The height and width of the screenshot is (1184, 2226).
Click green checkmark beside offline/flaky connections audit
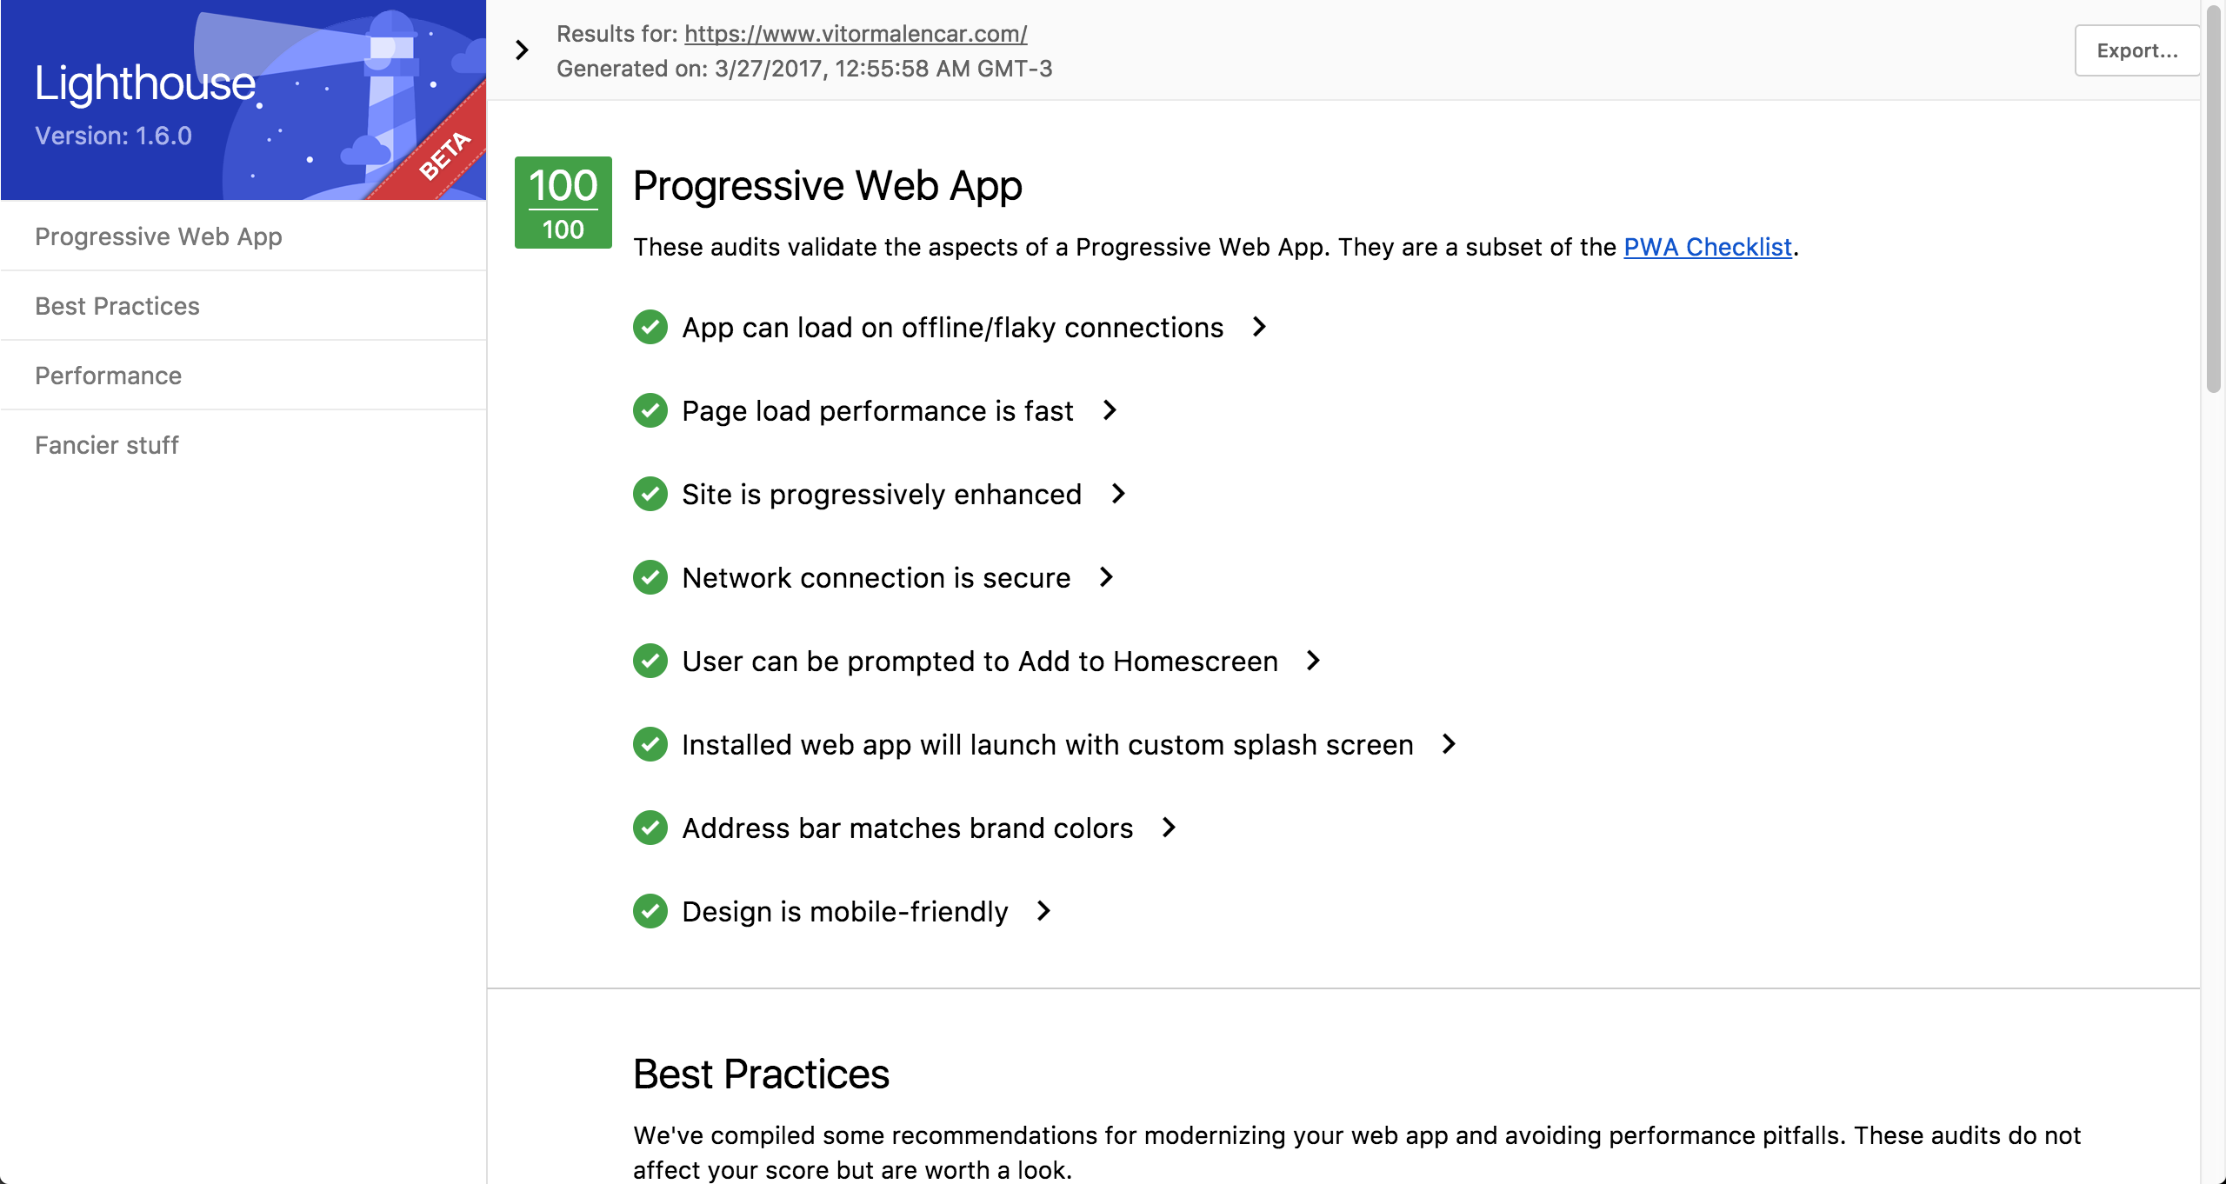650,328
